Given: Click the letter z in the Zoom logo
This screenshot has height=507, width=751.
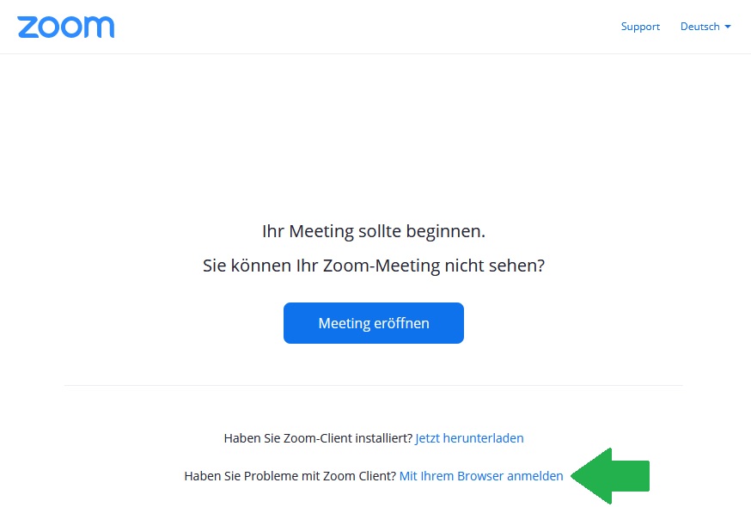Looking at the screenshot, I should (27, 27).
